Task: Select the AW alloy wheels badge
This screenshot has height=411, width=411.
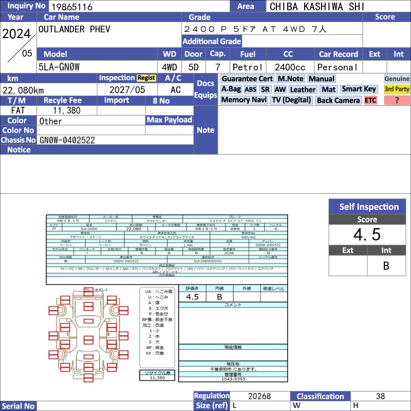Action: [280, 89]
